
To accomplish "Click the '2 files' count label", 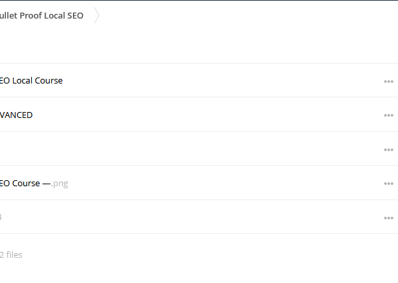I will 11,255.
